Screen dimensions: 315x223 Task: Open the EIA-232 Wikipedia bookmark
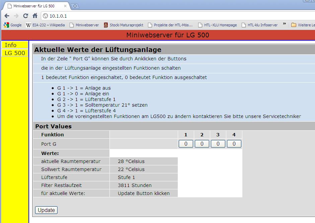(46, 25)
